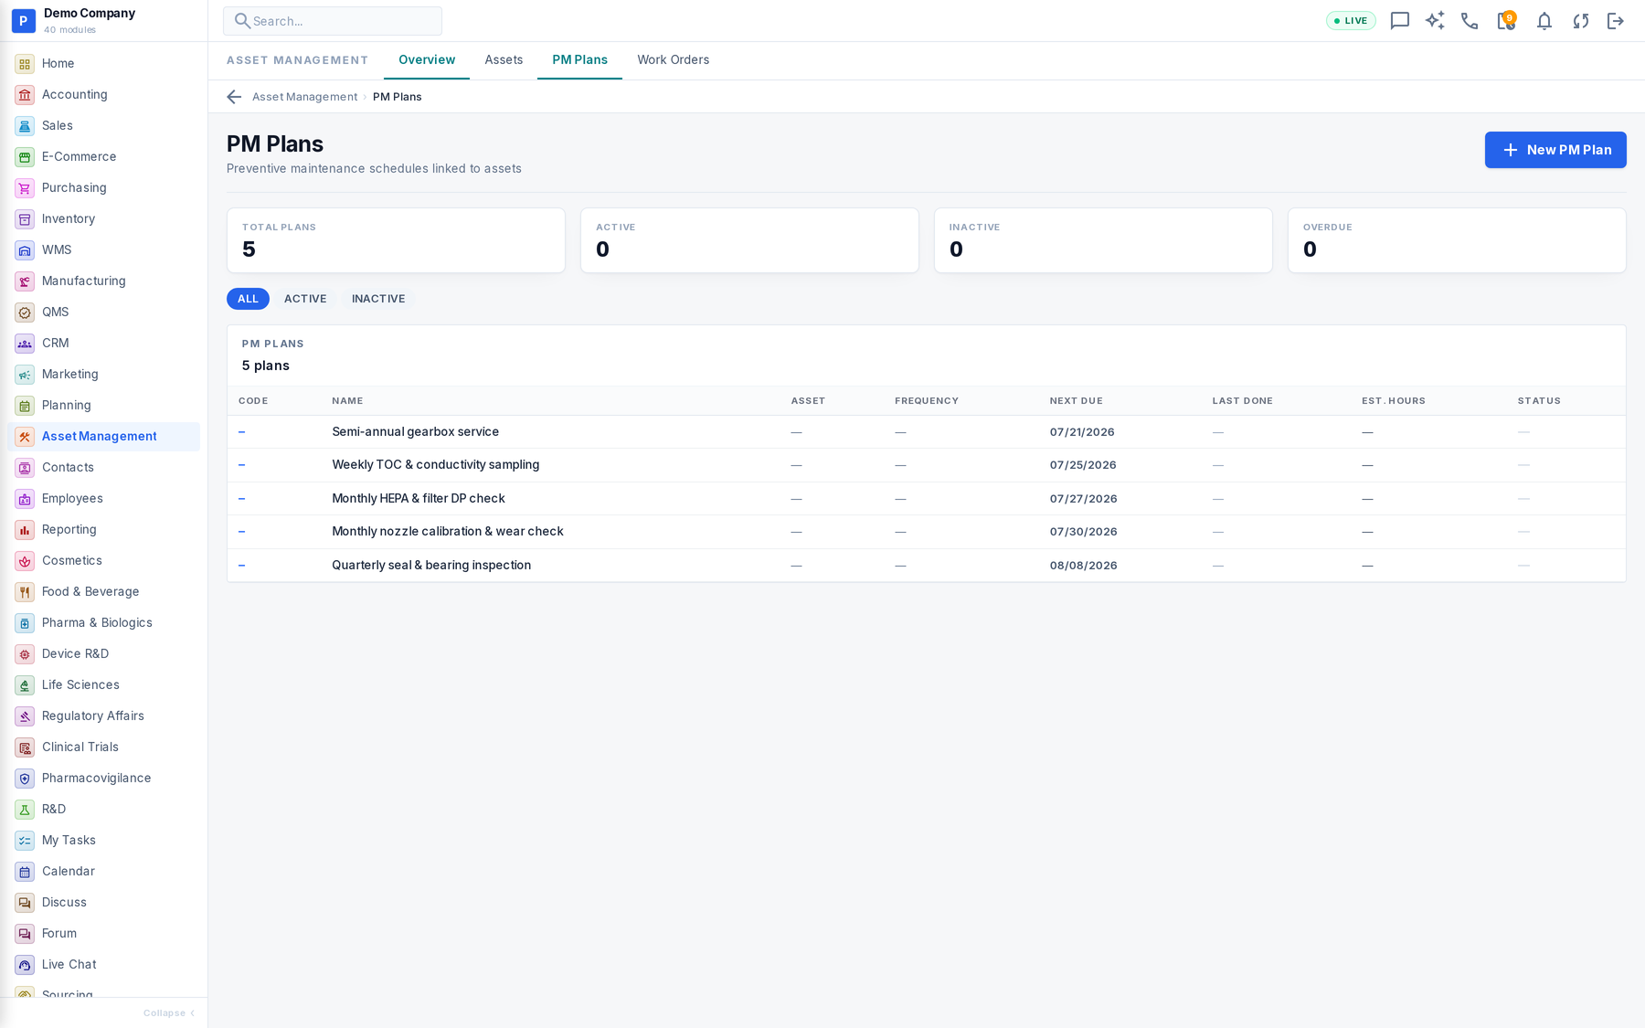Image resolution: width=1645 pixels, height=1028 pixels.
Task: Open the Inventory box icon
Action: coord(25,219)
